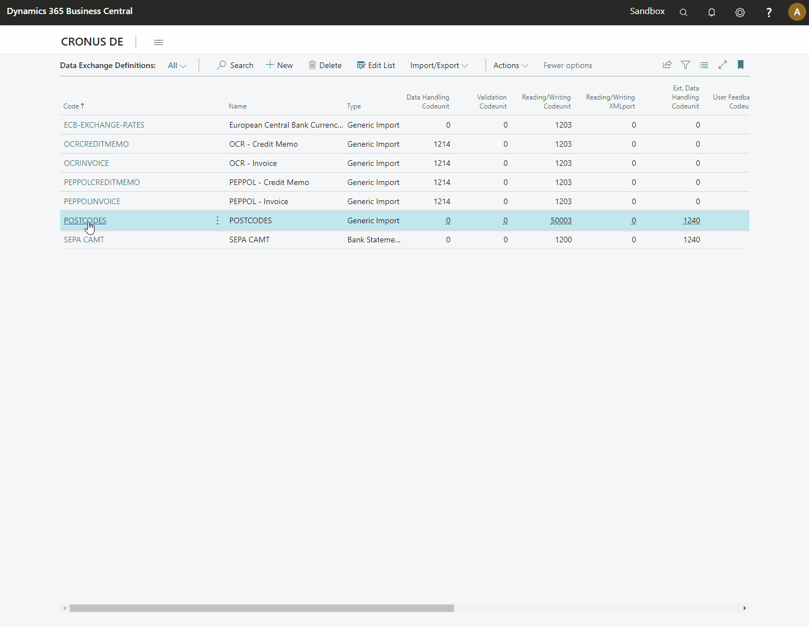Screen dimensions: 809x627
Task: Expand the All views dropdown
Action: (x=177, y=66)
